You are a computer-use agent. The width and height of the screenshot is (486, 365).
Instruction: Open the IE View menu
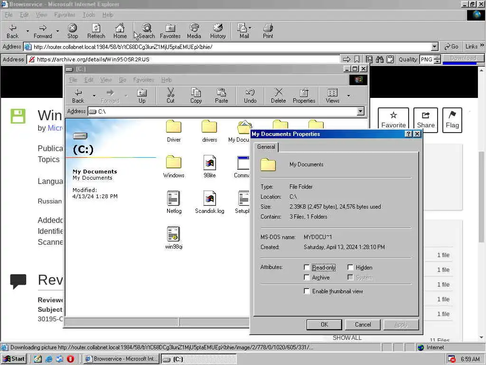click(41, 15)
